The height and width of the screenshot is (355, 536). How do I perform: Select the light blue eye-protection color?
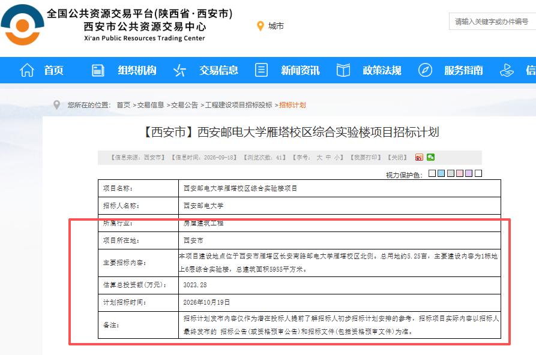click(441, 173)
